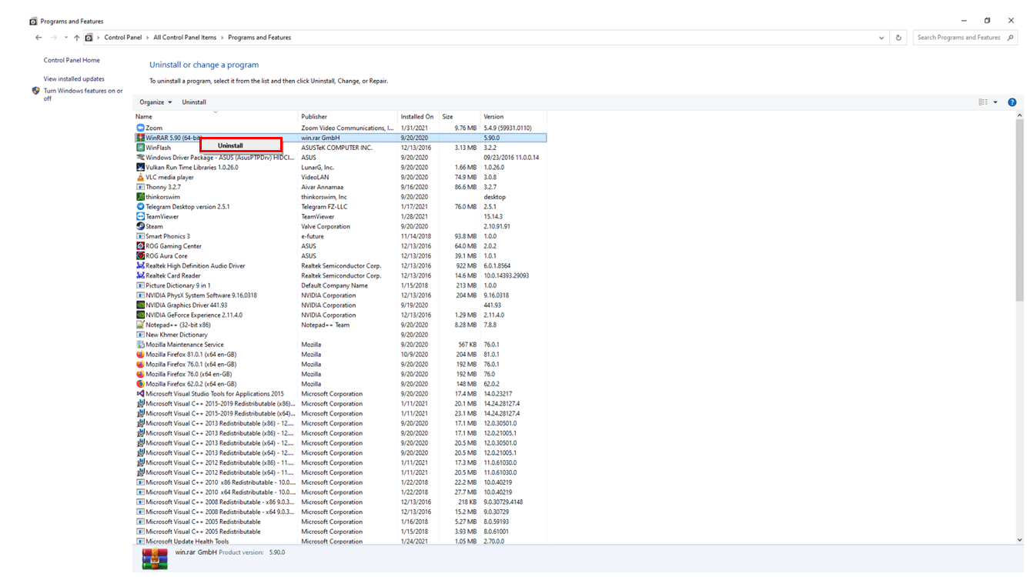Open View installed updates
This screenshot has width=1027, height=577.
click(x=74, y=79)
